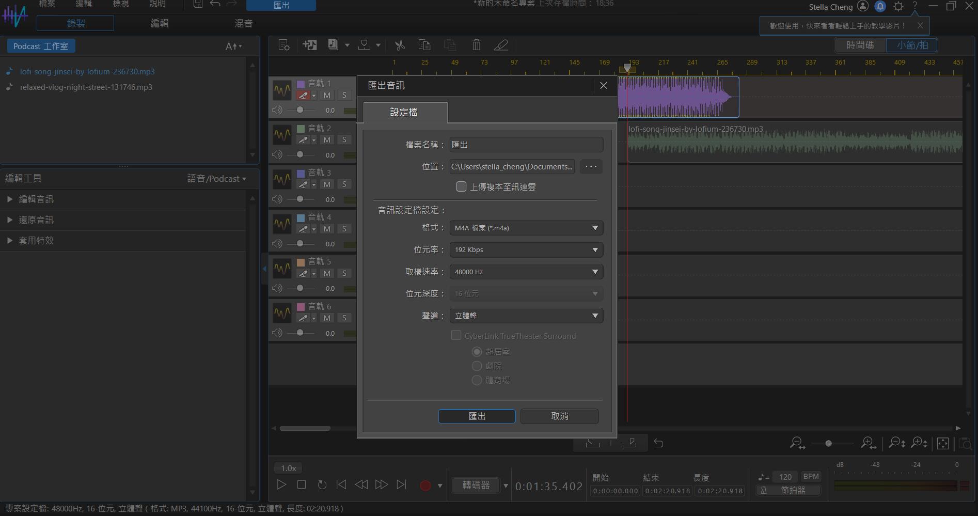
Task: Click the 匯出 button in dialog
Action: coord(476,416)
